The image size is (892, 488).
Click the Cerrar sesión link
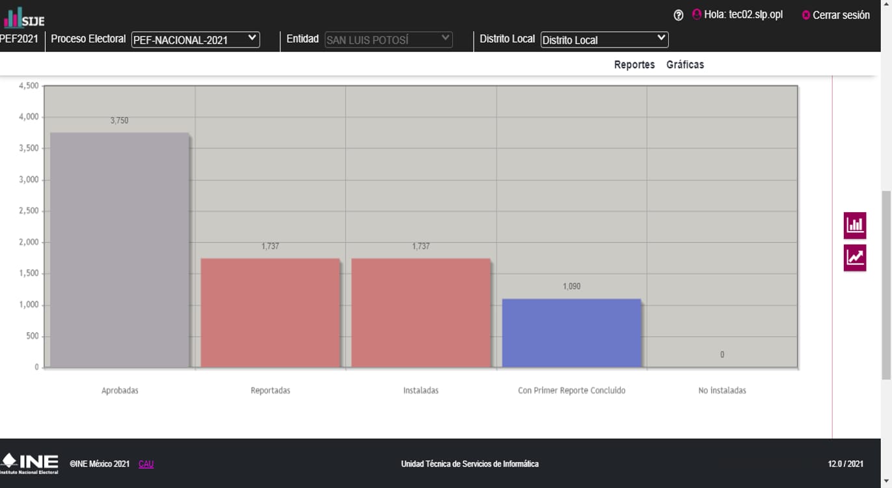[841, 15]
